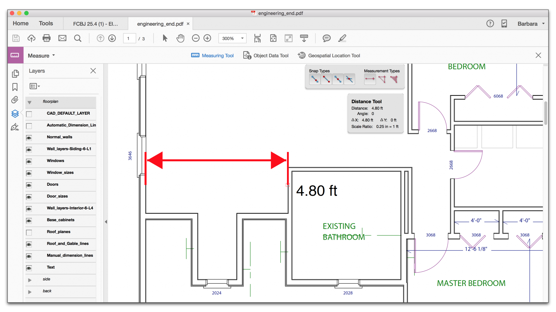Image resolution: width=556 pixels, height=312 pixels.
Task: Click the Add Comment speech bubble icon
Action: tap(326, 38)
